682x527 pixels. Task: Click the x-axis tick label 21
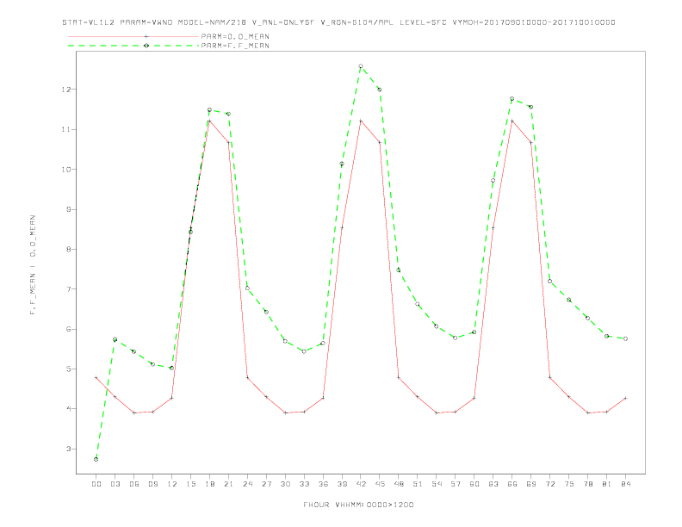[228, 484]
